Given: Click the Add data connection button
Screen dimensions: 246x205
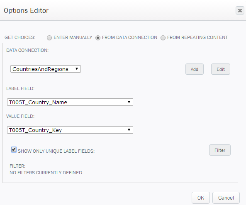Looking at the screenshot, I should tap(195, 69).
